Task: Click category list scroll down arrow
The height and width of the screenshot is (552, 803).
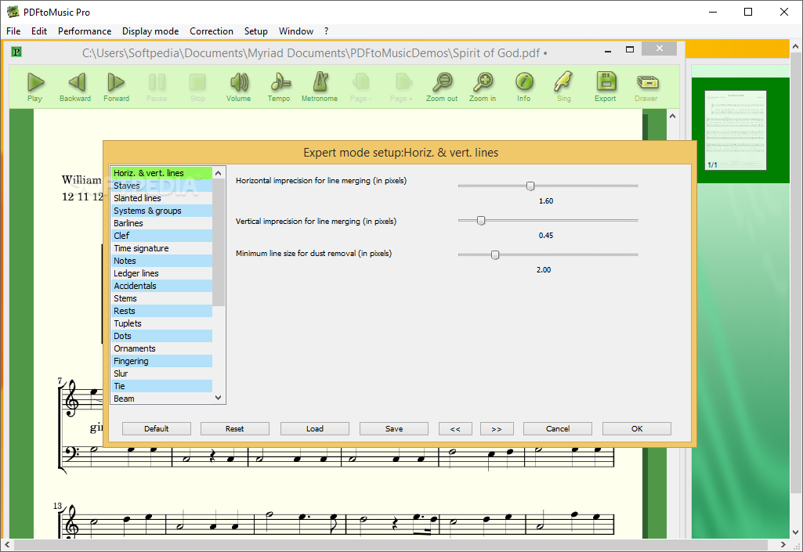Action: [218, 398]
